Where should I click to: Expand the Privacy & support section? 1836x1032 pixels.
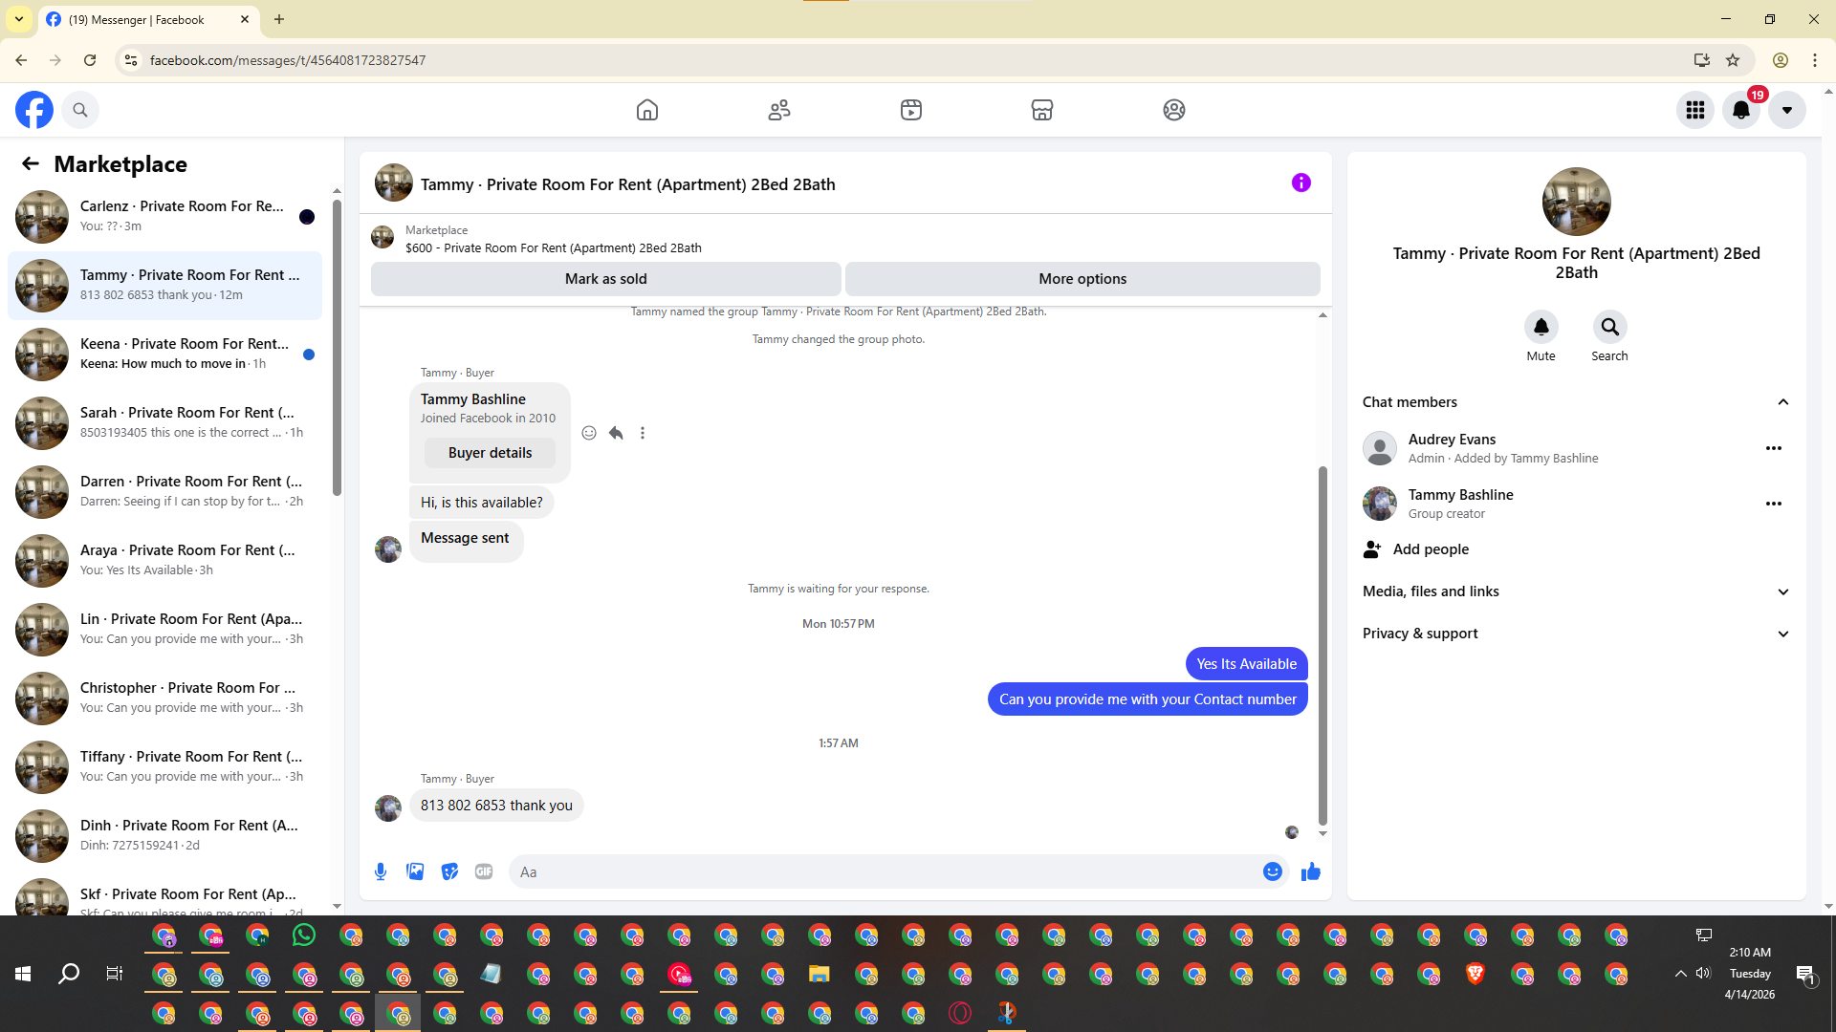[x=1782, y=634]
